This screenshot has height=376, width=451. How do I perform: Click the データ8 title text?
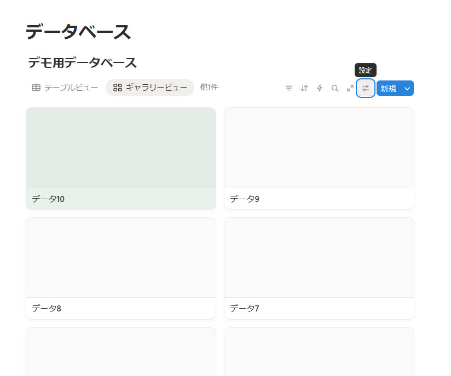pos(47,308)
